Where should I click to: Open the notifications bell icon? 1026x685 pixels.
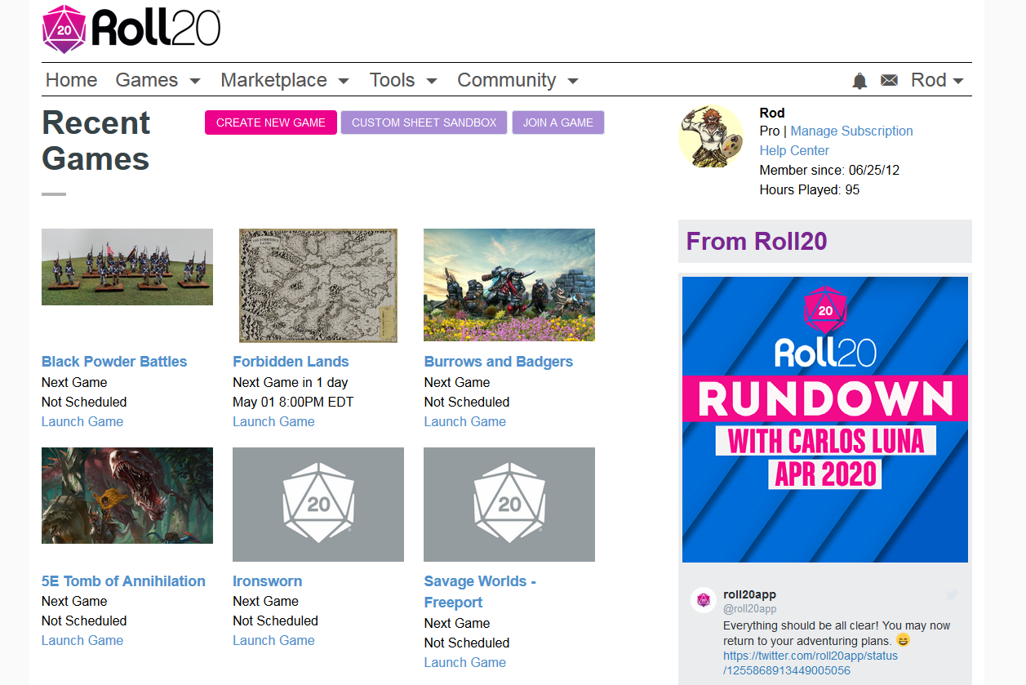coord(859,80)
